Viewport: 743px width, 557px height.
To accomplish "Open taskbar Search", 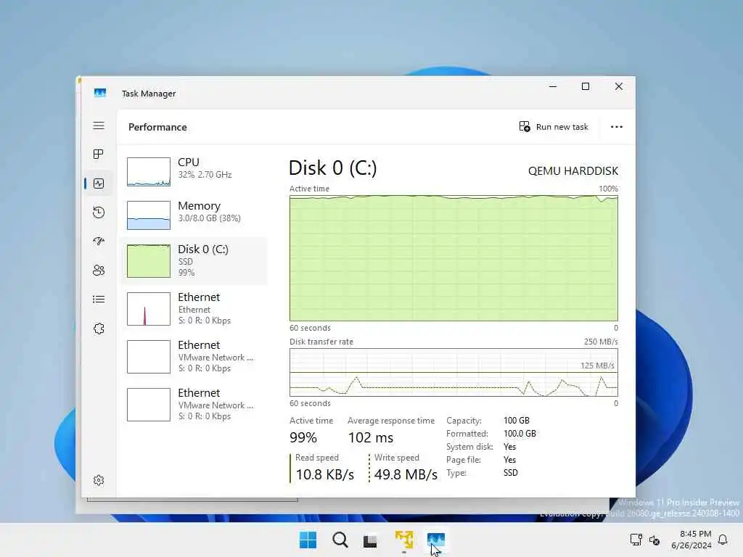I will tap(340, 540).
